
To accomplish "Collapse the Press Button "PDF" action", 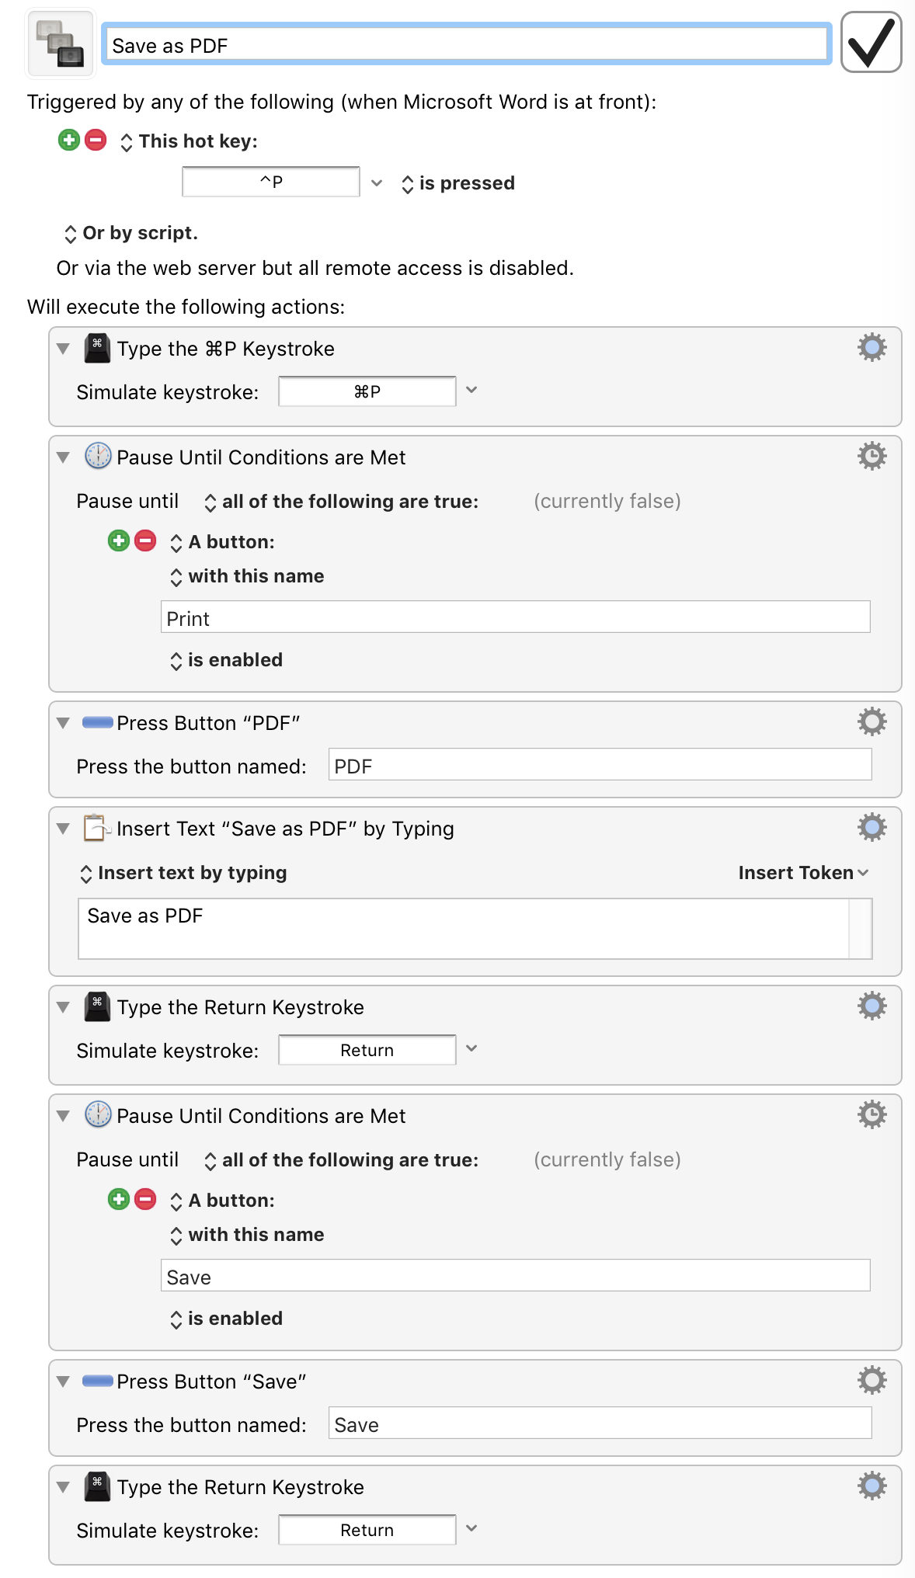I will [x=64, y=723].
